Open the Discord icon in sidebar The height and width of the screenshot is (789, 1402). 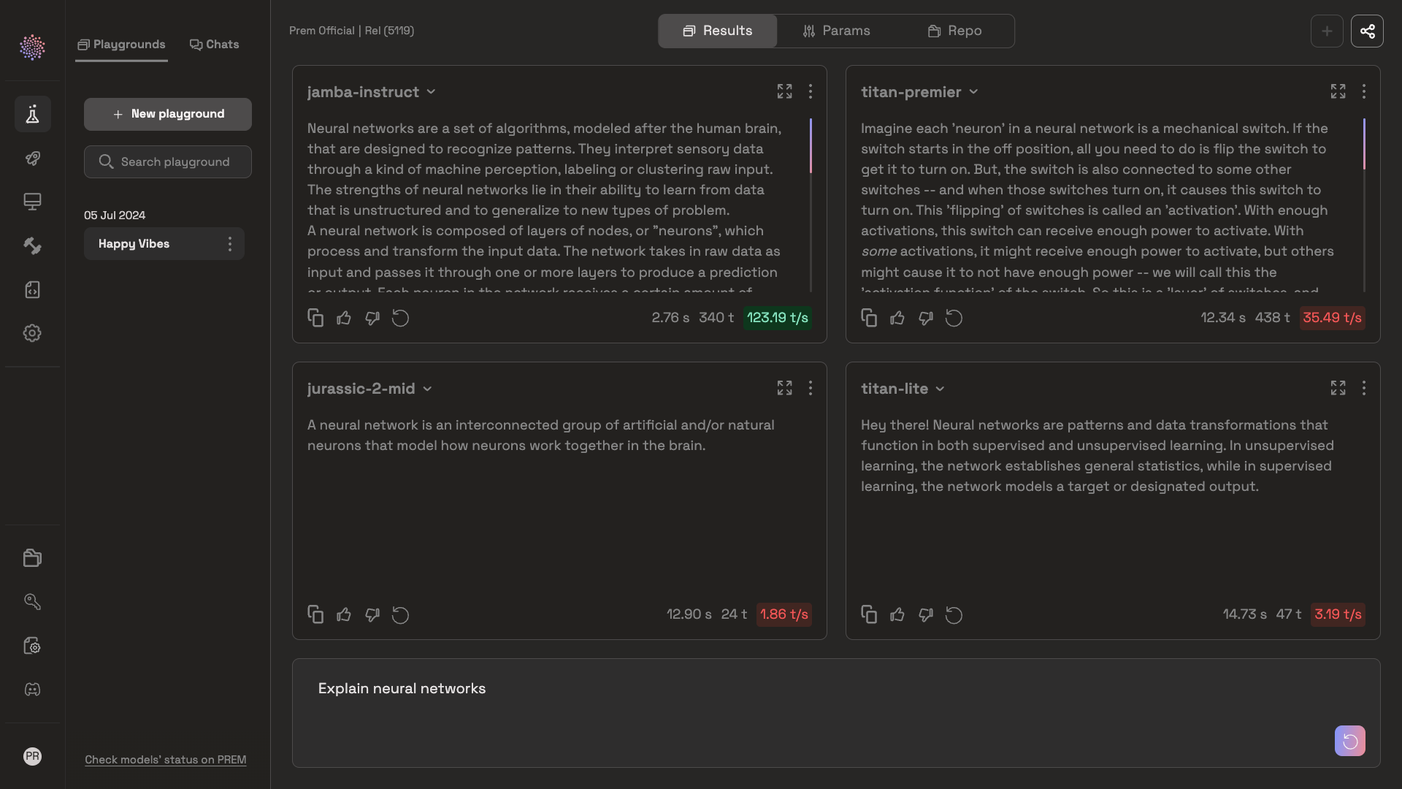coord(32,690)
